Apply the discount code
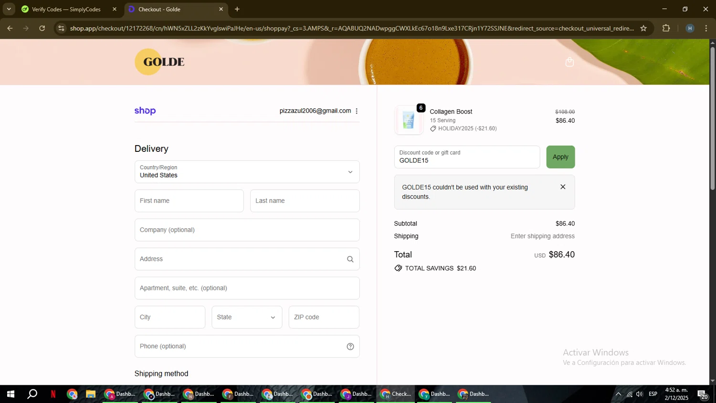This screenshot has width=716, height=403. 560,157
